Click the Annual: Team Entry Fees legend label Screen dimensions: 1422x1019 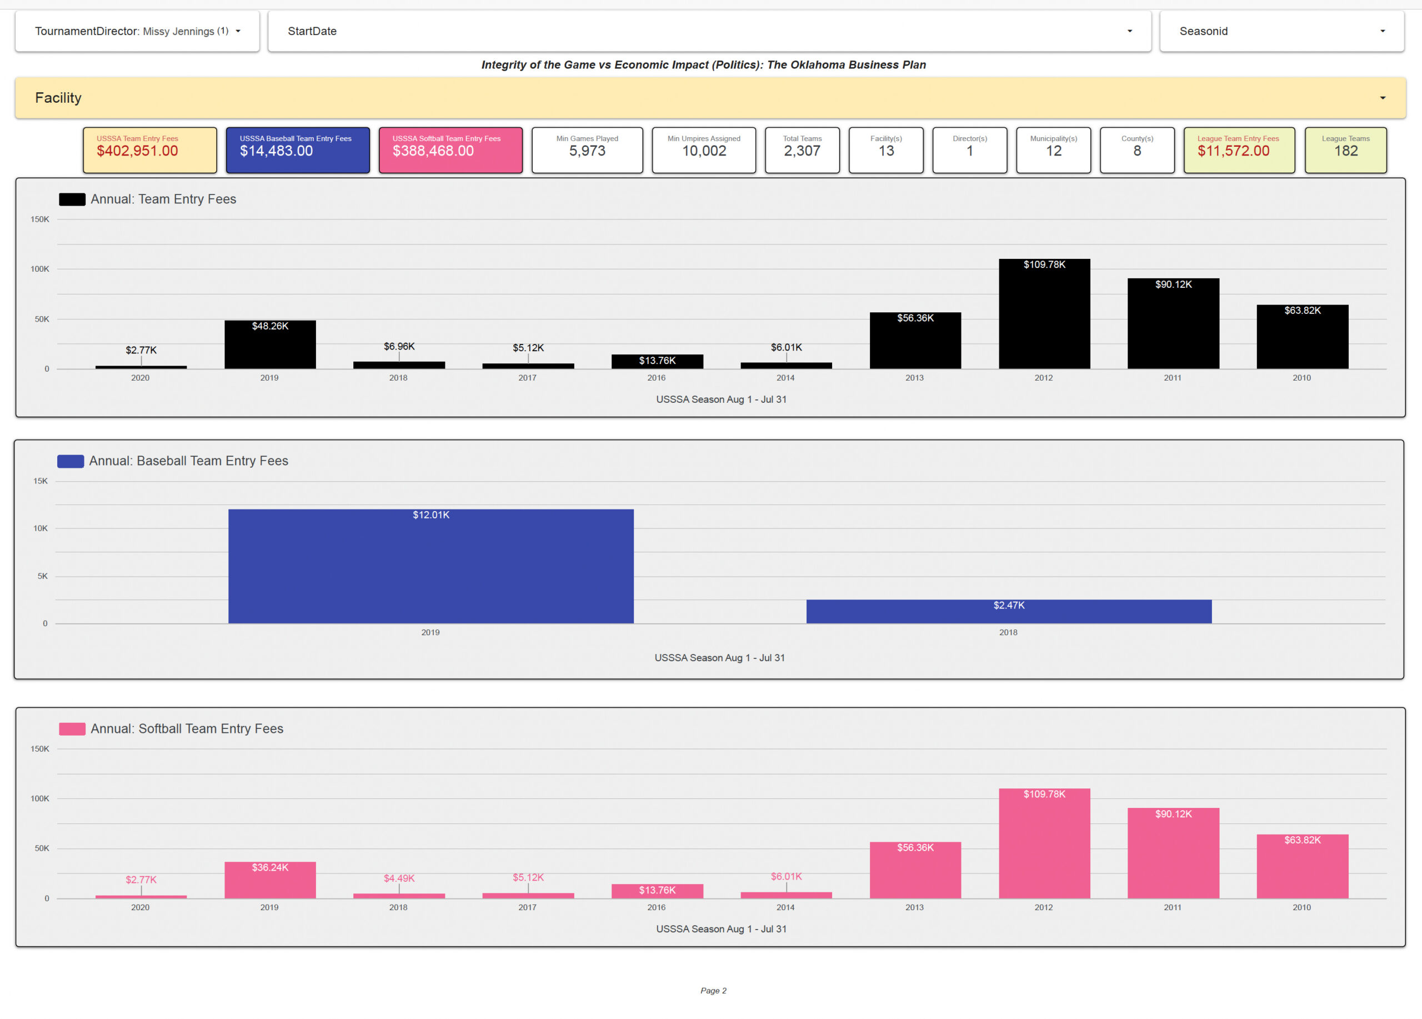click(x=163, y=199)
